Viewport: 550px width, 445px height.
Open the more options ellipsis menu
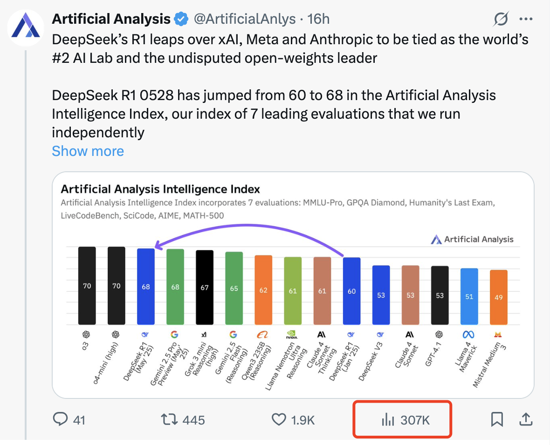tap(526, 19)
